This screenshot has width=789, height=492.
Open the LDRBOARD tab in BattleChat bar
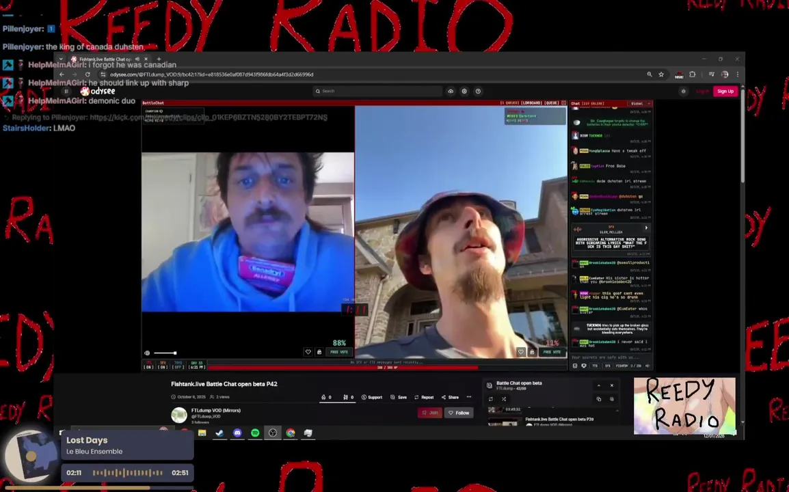[x=532, y=103]
